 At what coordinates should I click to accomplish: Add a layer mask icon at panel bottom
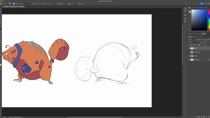click(199, 117)
